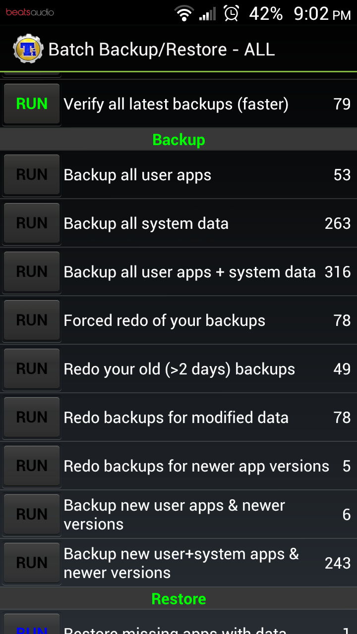Tap the cellular signal strength icon
The height and width of the screenshot is (634, 357).
208,13
